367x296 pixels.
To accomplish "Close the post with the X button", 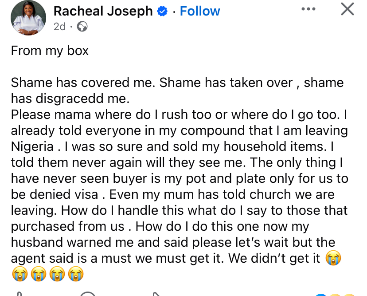I will click(x=347, y=9).
